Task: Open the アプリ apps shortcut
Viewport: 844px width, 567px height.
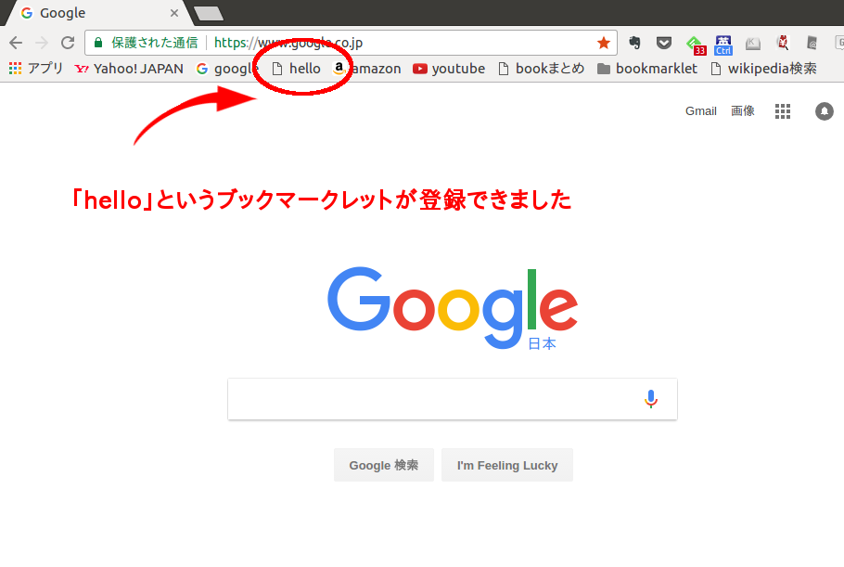Action: [35, 69]
